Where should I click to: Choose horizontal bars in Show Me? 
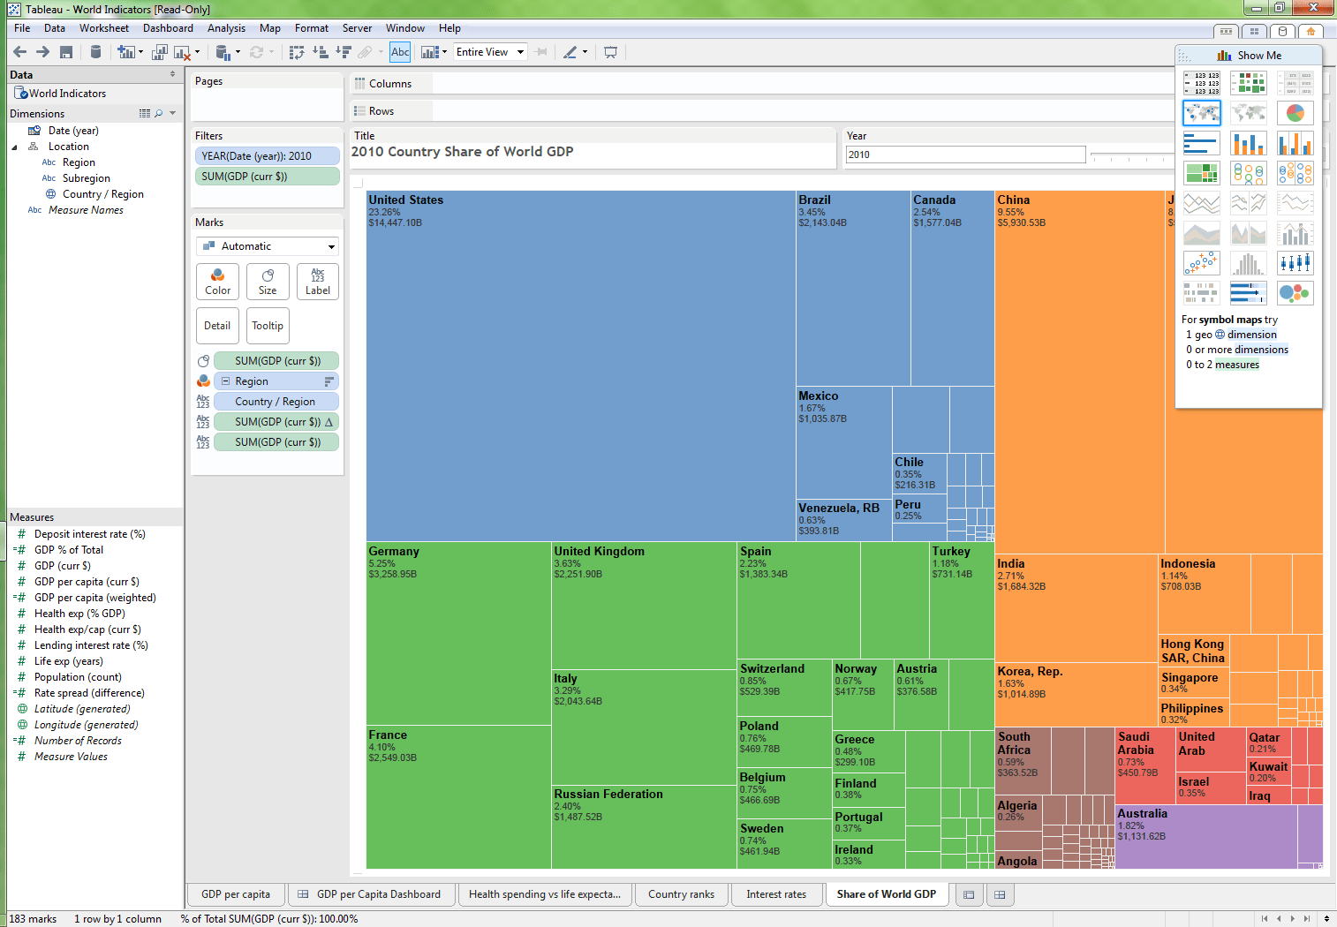[1201, 143]
